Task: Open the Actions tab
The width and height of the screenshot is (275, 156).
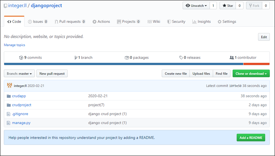Action: (x=101, y=21)
